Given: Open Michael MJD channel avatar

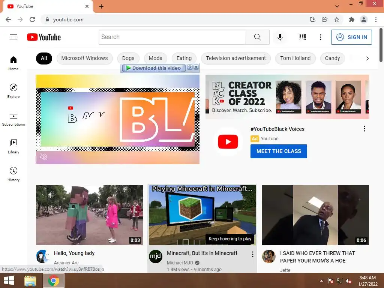Looking at the screenshot, I should click(x=156, y=256).
